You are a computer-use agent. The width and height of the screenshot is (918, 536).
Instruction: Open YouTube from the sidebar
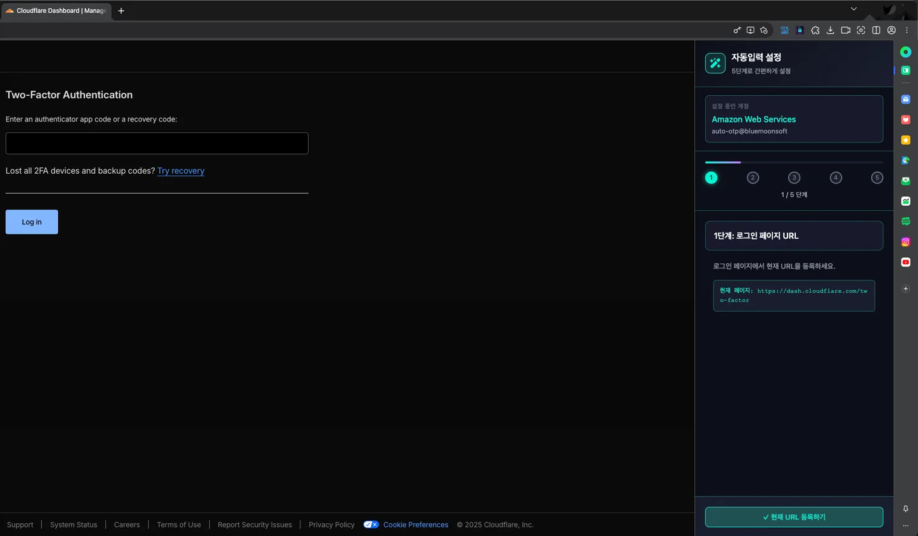(905, 262)
